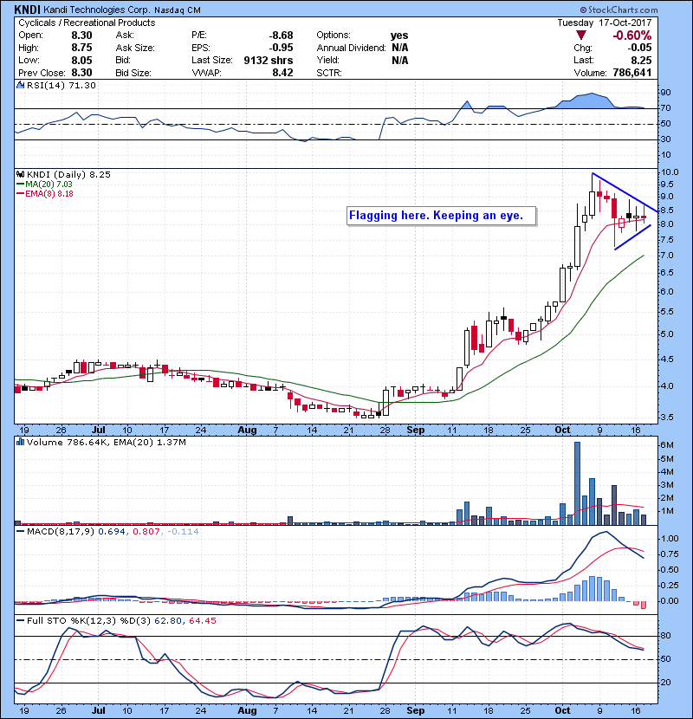Click the Nasdaq CM exchange label
Viewport: 693px width, 719px height.
177,10
